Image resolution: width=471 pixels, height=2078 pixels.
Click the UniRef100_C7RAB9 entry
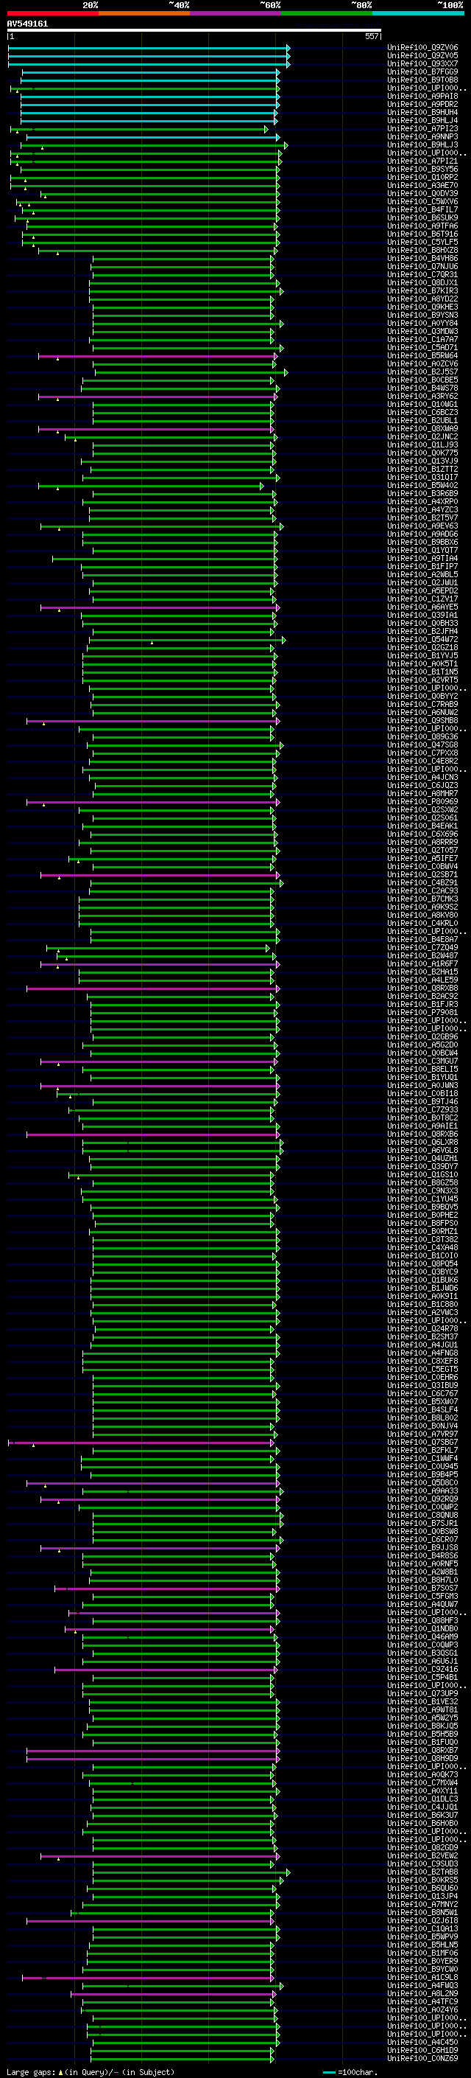pyautogui.click(x=422, y=704)
